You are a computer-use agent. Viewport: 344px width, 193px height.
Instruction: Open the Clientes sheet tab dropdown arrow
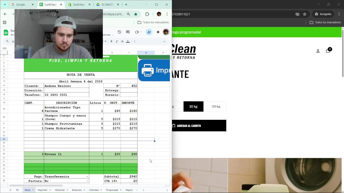pos(101,190)
